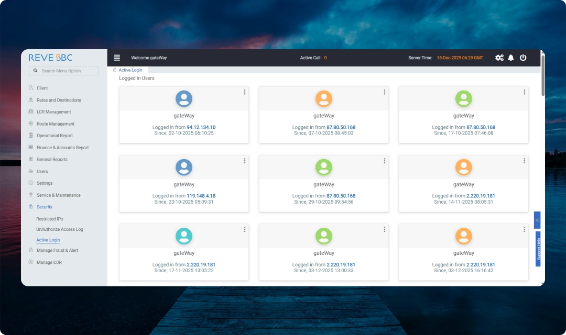Click the Client icon in sidebar

(x=31, y=88)
